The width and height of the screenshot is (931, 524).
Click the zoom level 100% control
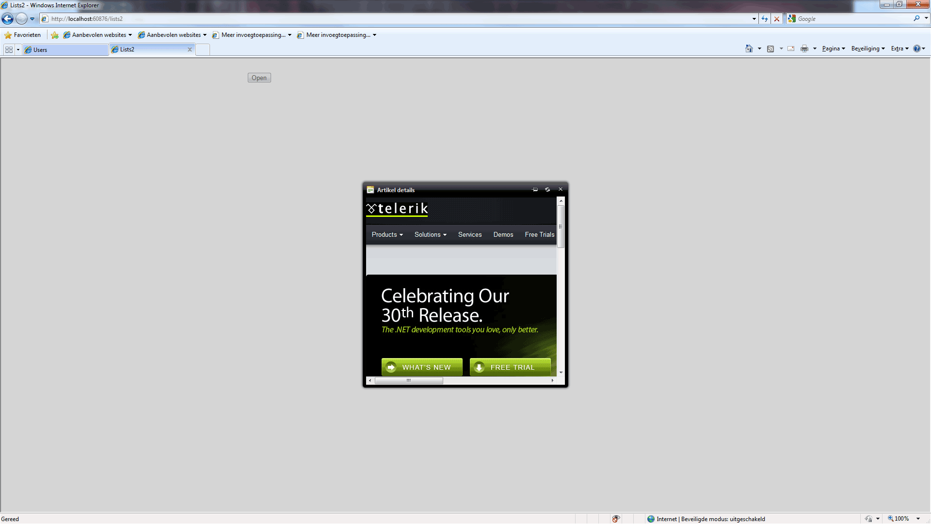point(899,519)
